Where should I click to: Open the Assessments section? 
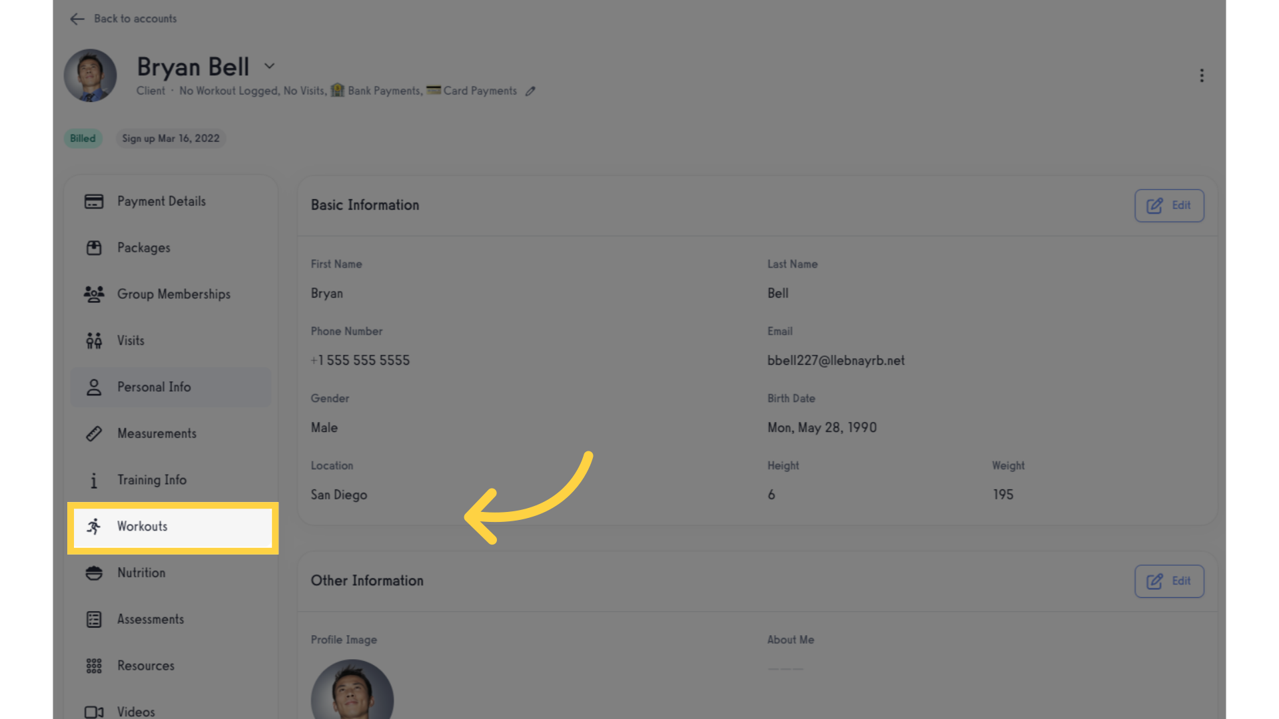click(x=171, y=620)
